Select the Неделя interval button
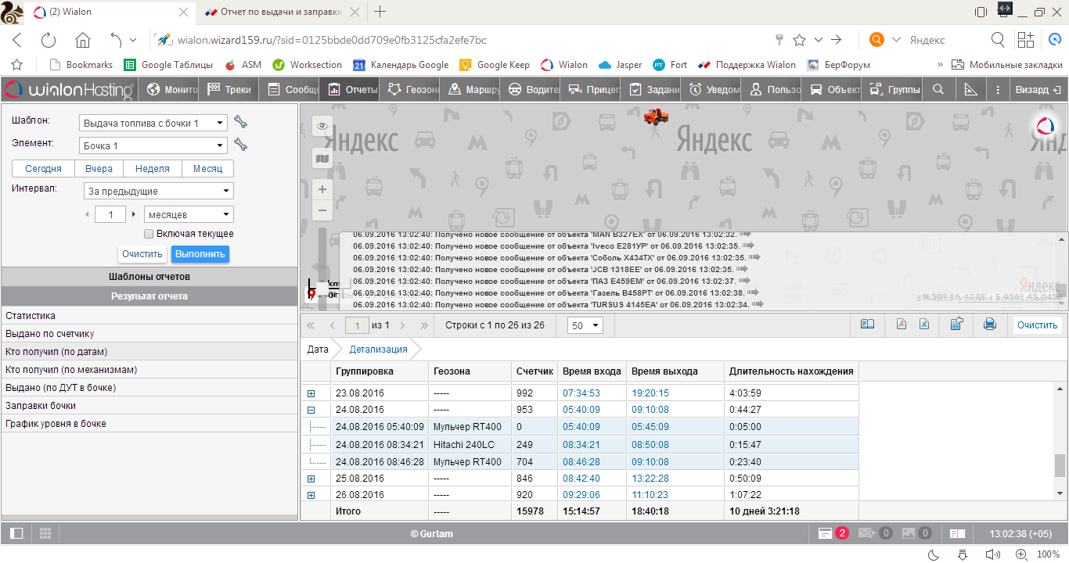The image size is (1069, 563). pyautogui.click(x=152, y=169)
